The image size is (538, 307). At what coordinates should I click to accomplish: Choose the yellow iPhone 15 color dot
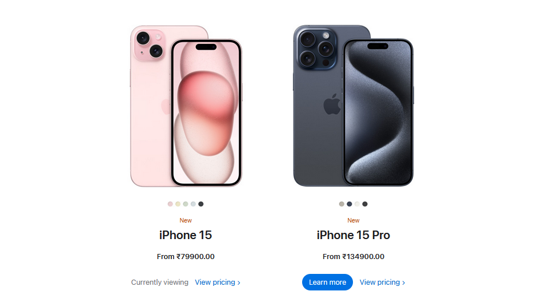(178, 204)
